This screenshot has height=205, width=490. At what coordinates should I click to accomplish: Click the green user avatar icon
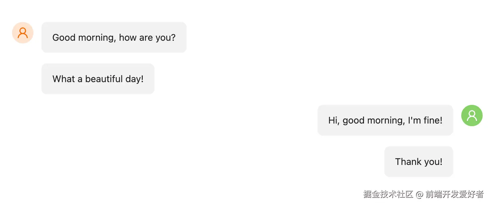[x=472, y=116]
